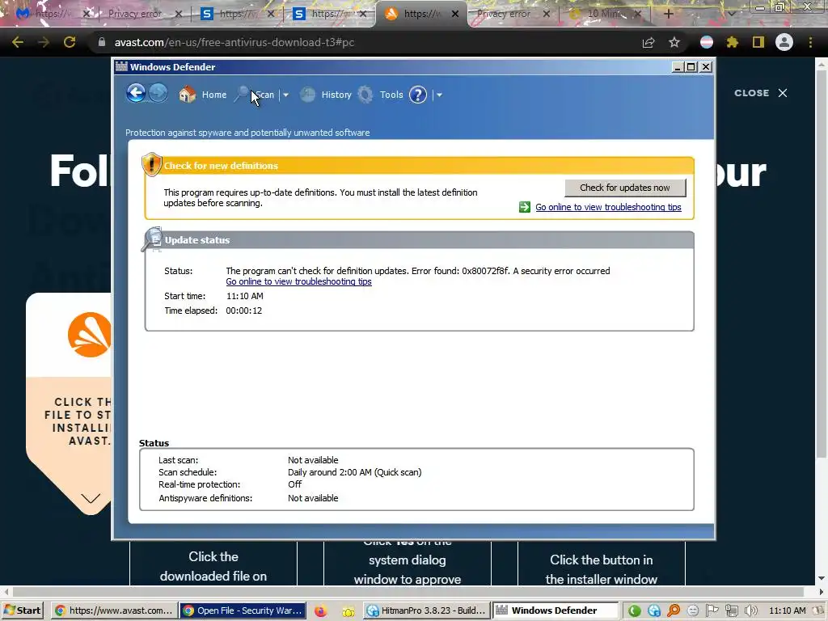
Task: Click the taskbar clock 11:10 AM
Action: (x=788, y=610)
